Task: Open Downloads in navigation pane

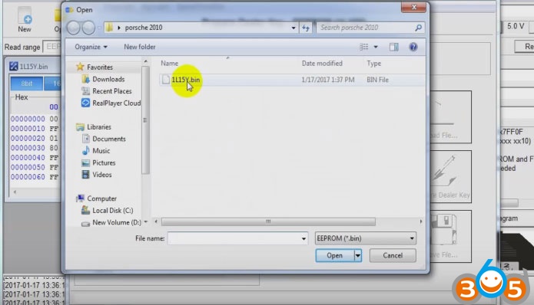Action: click(108, 79)
